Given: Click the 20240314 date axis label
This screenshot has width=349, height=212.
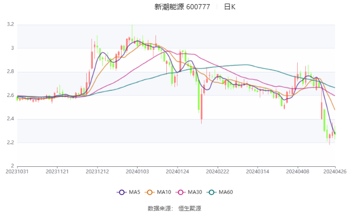Looking at the screenshot, I should 258,171.
